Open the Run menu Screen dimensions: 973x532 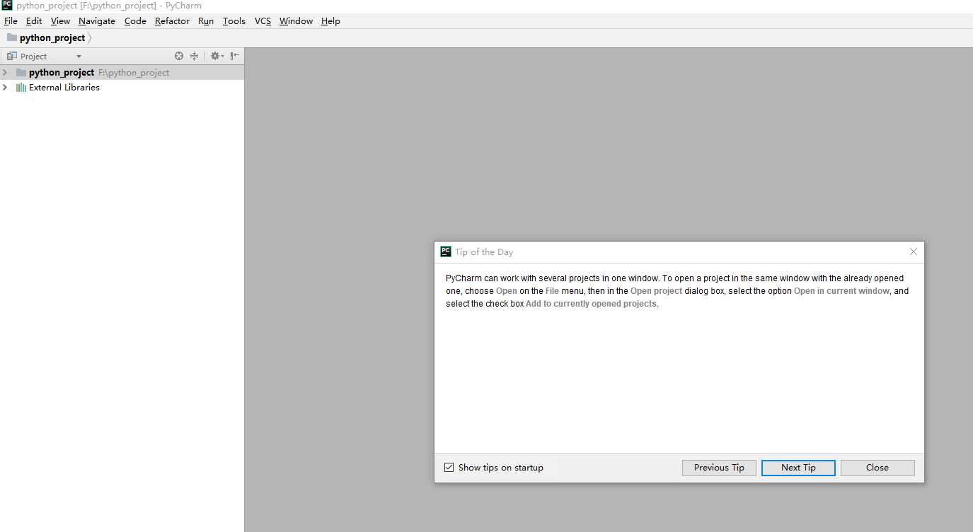click(206, 21)
